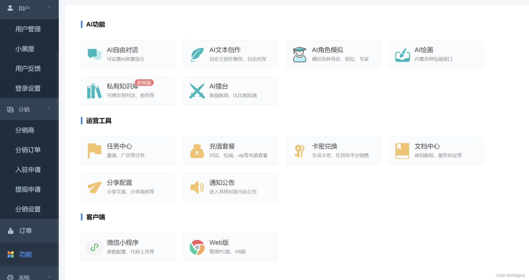Click the AI擂台 crossed swords icon

197,90
